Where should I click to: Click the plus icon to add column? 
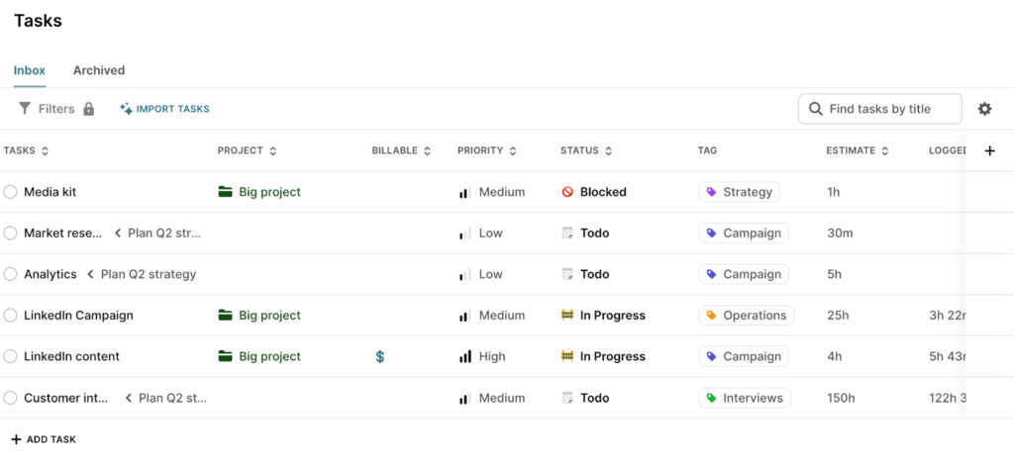pyautogui.click(x=989, y=150)
